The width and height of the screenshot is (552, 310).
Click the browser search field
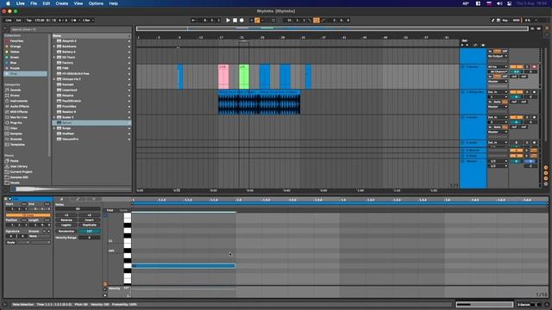click(71, 29)
